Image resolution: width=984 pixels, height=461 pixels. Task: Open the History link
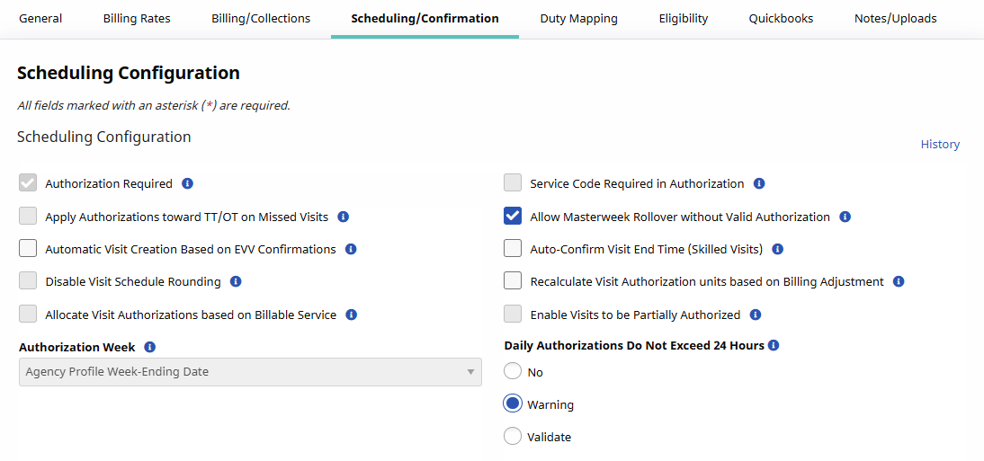point(940,144)
